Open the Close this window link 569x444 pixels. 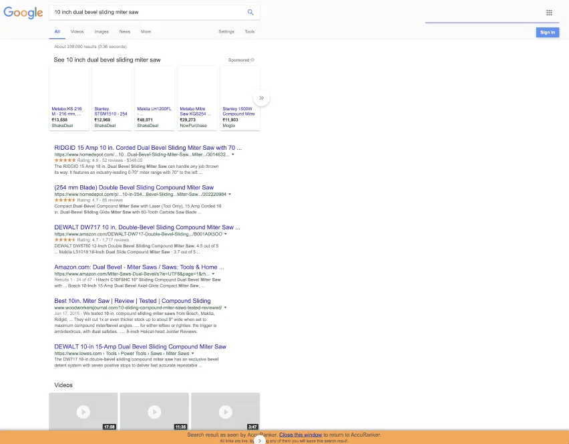[x=300, y=435]
